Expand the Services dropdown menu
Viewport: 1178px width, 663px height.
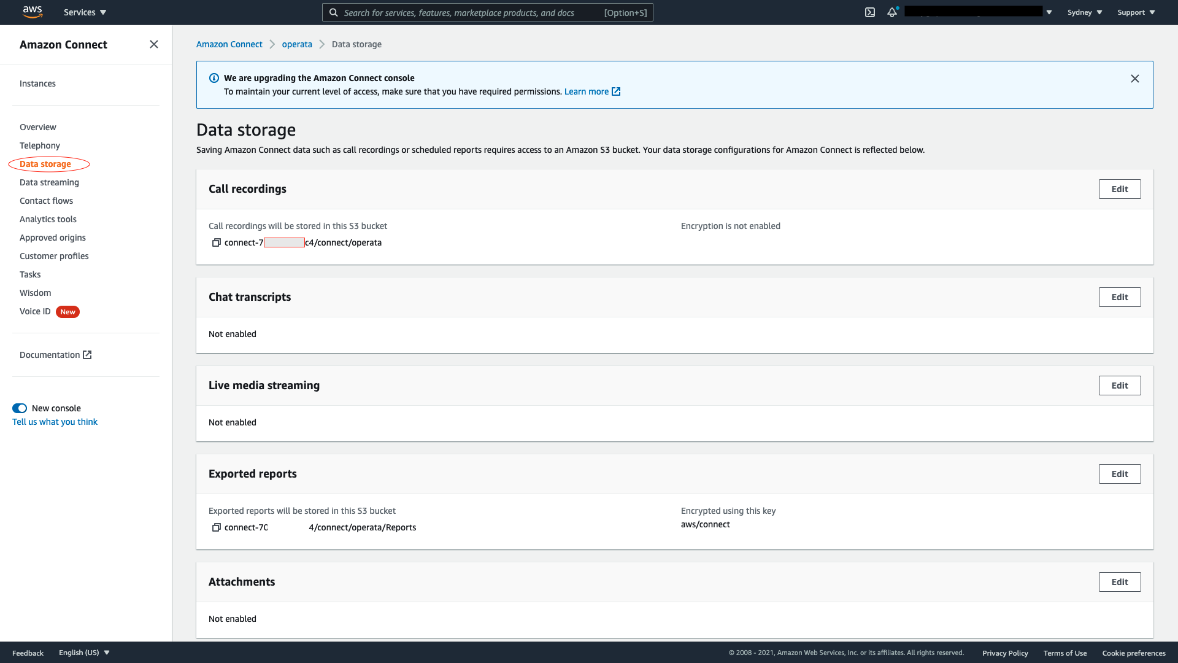(x=85, y=12)
